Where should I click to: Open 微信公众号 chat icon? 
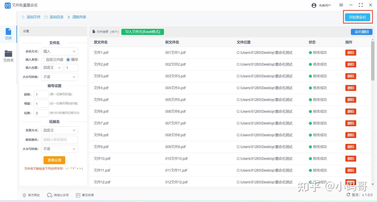pyautogui.click(x=50, y=195)
